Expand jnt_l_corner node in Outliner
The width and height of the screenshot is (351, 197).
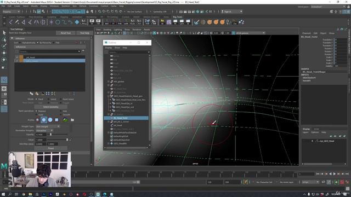[109, 121]
